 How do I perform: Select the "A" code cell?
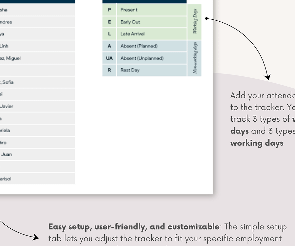109,46
